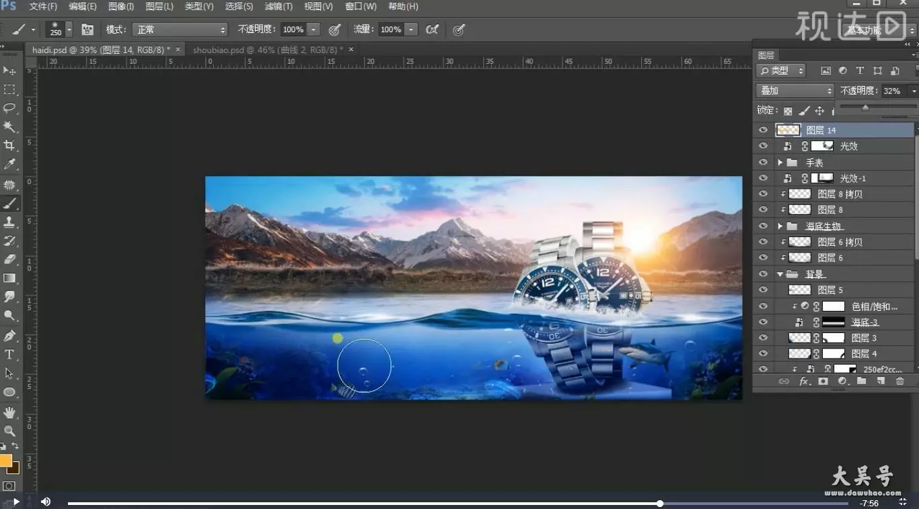This screenshot has width=919, height=509.
Task: Select the History Brush tool
Action: pyautogui.click(x=9, y=240)
